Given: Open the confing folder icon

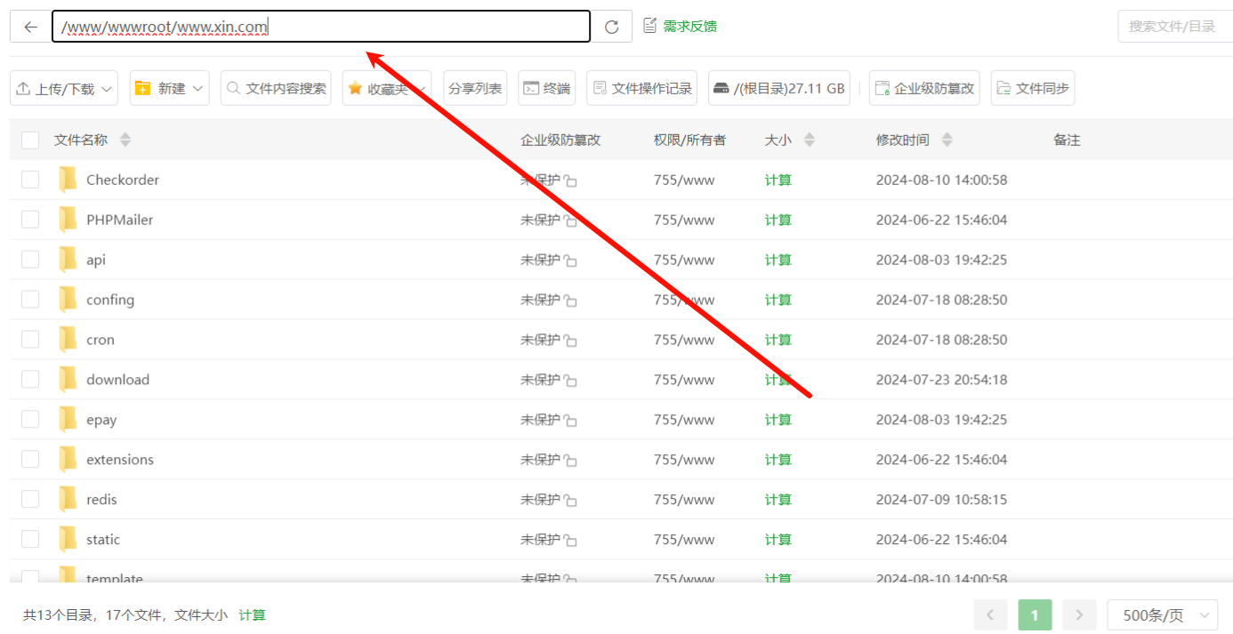Looking at the screenshot, I should point(68,300).
